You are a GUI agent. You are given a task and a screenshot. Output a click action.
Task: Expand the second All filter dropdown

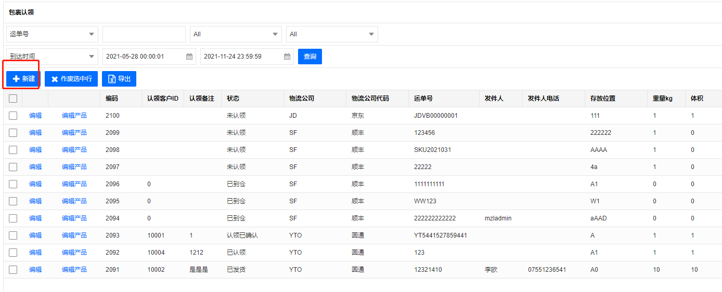[x=332, y=34]
